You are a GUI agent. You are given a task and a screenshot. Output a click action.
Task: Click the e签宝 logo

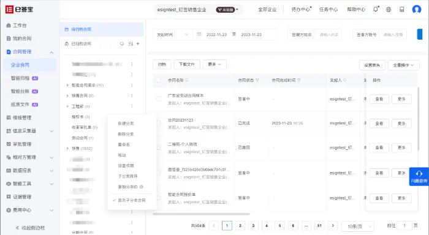click(x=19, y=9)
